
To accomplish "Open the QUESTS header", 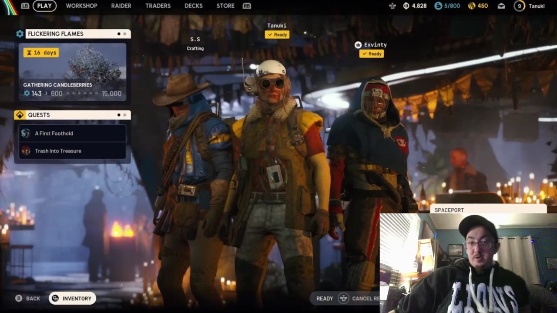I will 78,115.
